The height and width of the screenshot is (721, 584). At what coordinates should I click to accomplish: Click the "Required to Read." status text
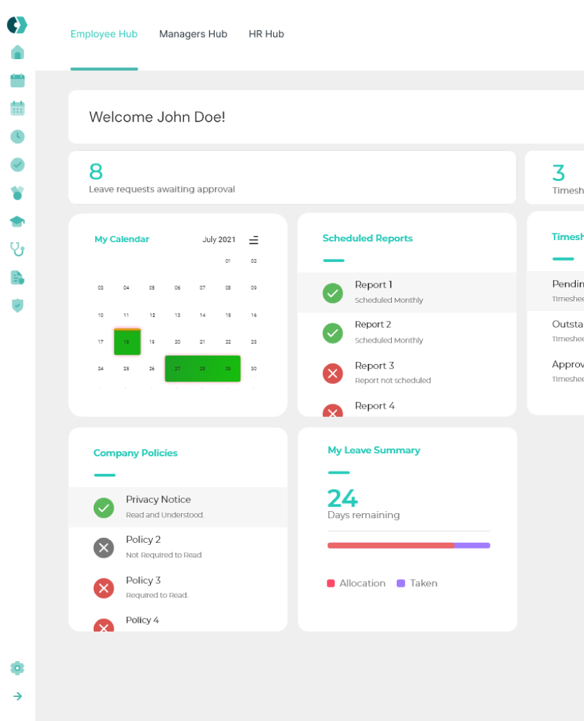(x=157, y=596)
